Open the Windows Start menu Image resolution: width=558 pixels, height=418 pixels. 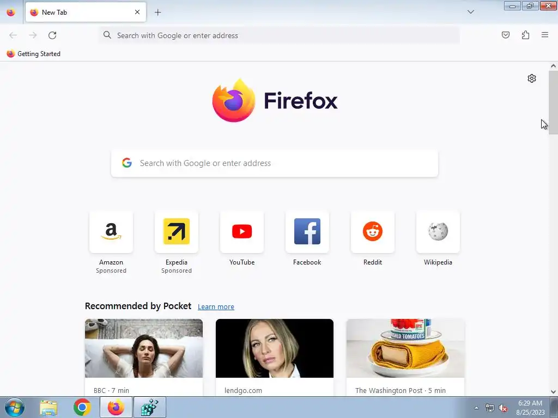click(x=14, y=407)
